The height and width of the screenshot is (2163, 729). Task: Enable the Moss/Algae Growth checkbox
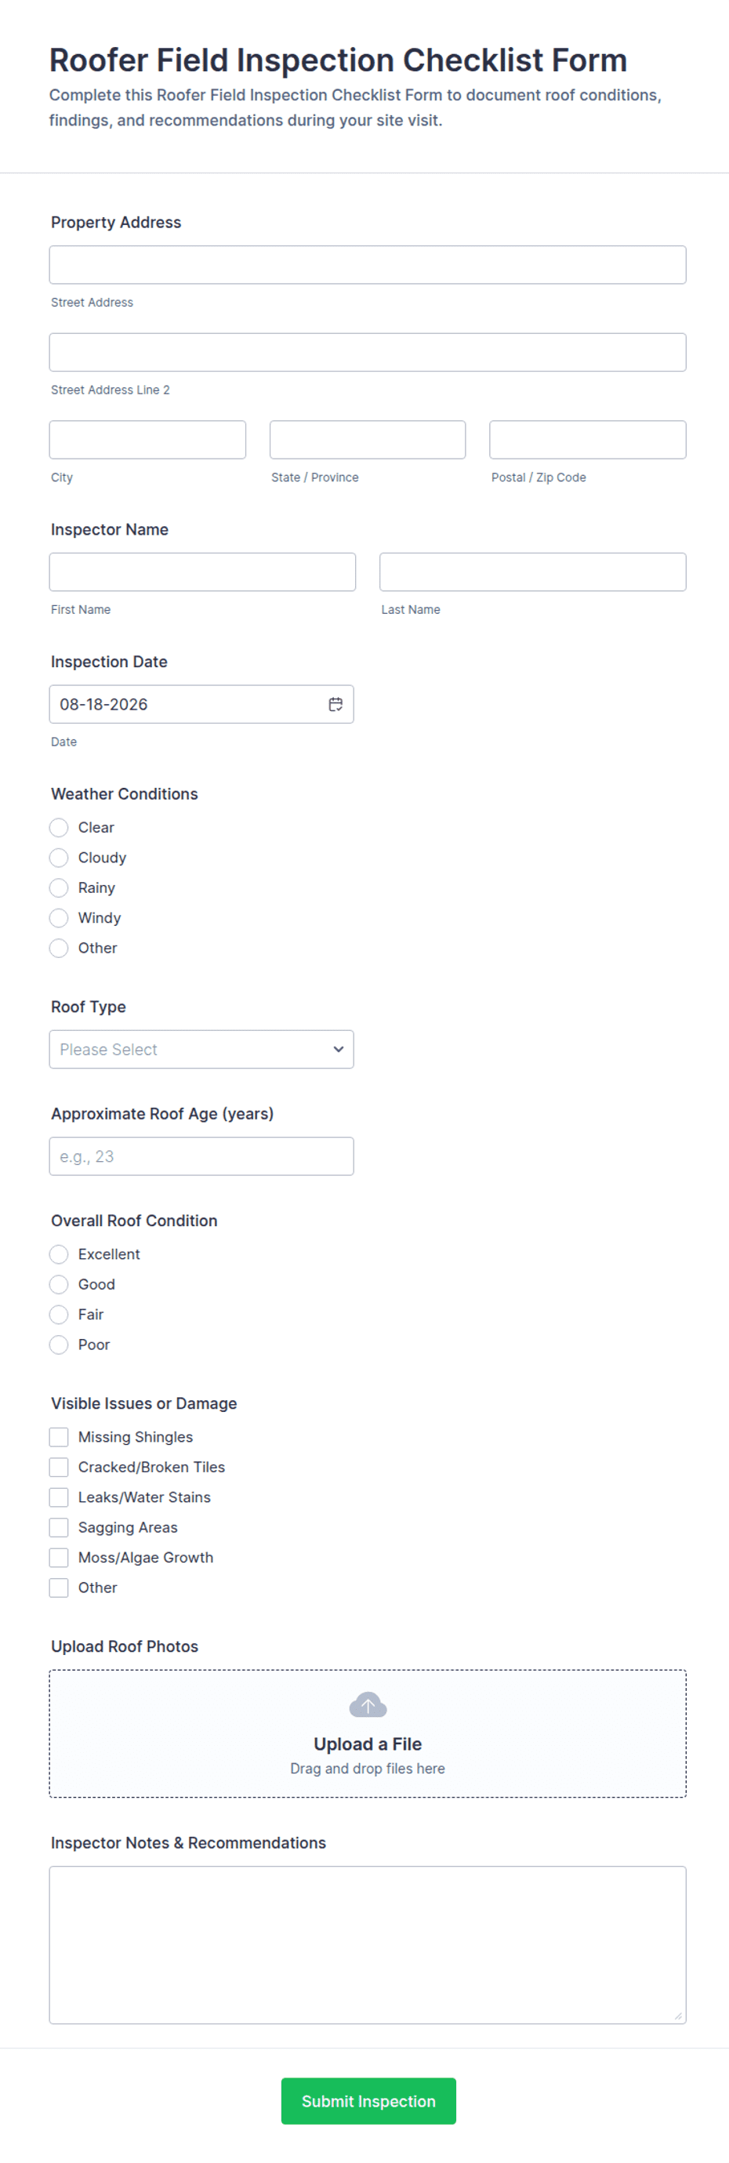pyautogui.click(x=59, y=1558)
